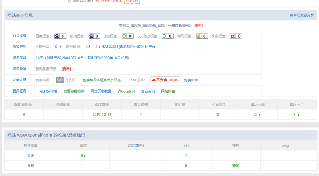Screen dimensions: 319x176
Task: Click the 不安全 https warning badge
Action: 165,80
